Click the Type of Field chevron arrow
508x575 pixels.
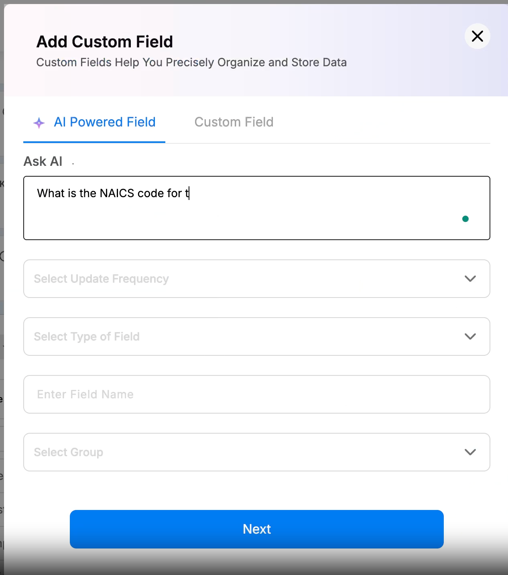470,336
